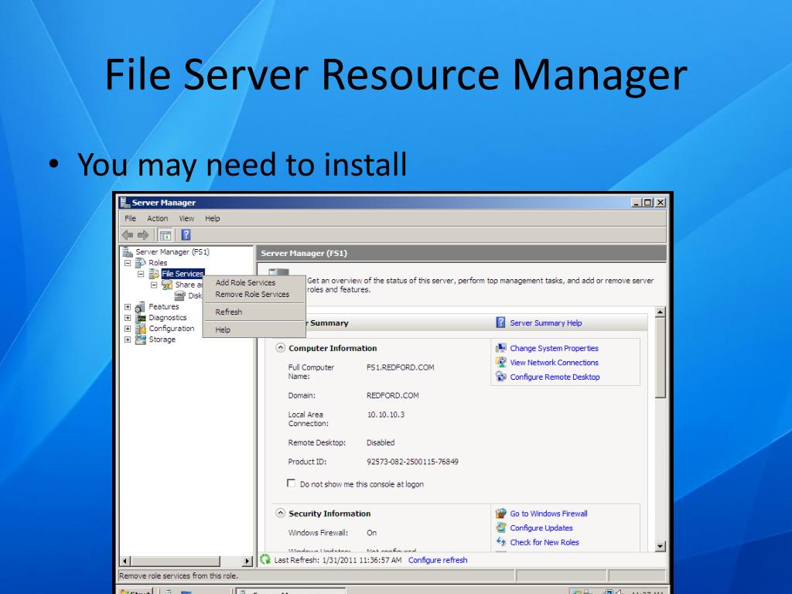Open the Help menu in menu bar
The height and width of the screenshot is (594, 792).
[212, 218]
